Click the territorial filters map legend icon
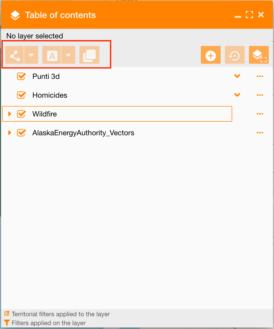 tap(7, 314)
